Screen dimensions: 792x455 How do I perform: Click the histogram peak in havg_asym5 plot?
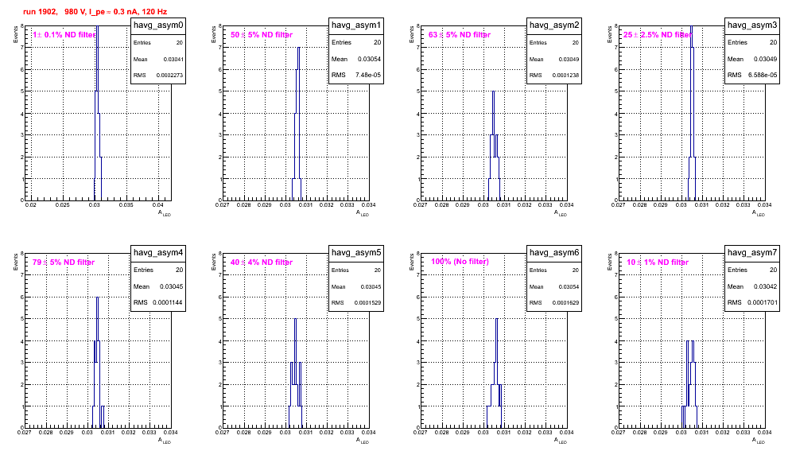[x=296, y=320]
